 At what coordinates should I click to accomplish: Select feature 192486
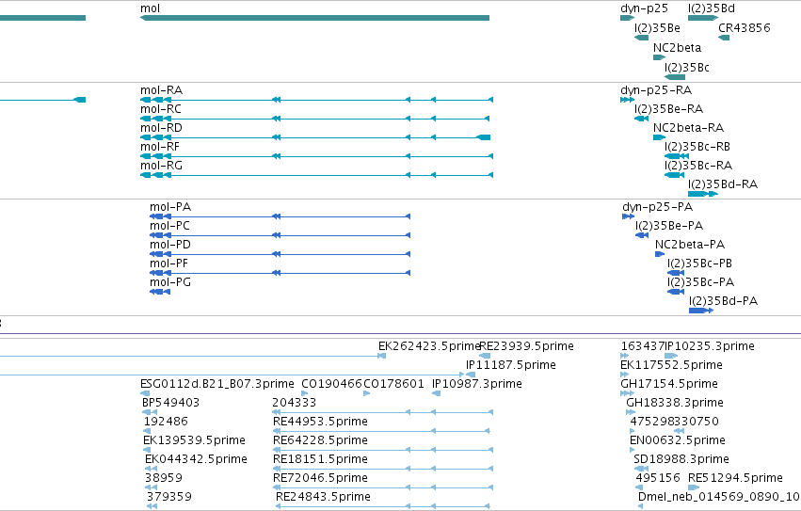(147, 431)
